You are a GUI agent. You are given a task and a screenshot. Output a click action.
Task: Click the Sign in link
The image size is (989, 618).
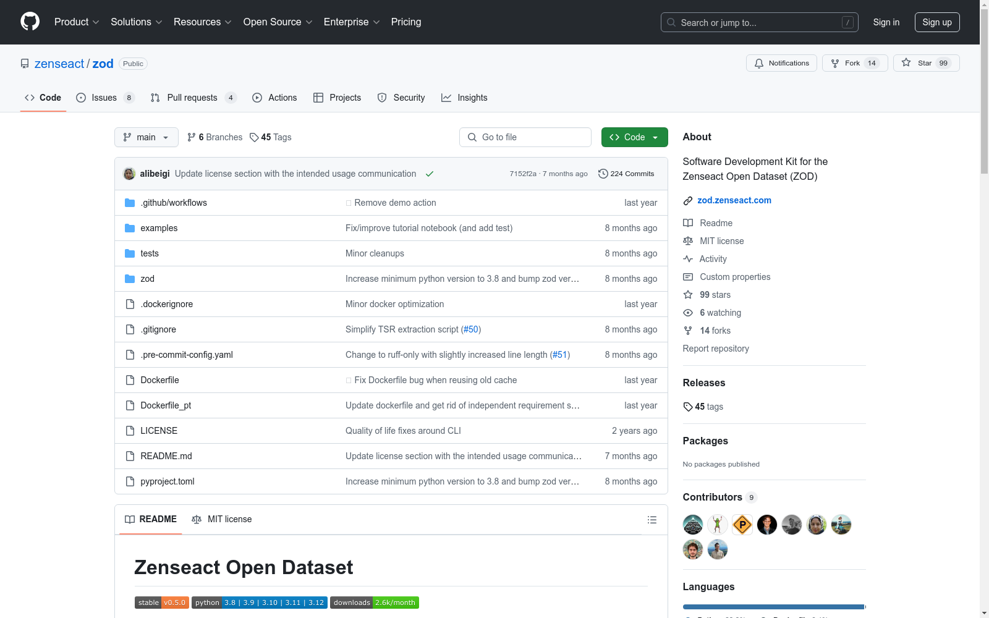886,22
